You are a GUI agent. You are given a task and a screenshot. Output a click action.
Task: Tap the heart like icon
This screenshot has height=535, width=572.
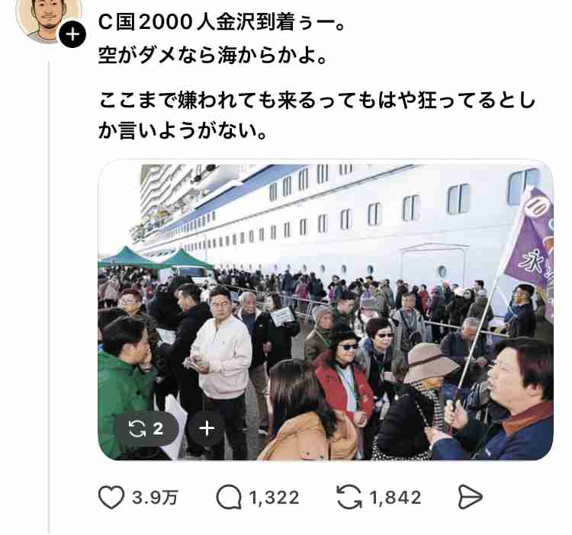(x=111, y=497)
